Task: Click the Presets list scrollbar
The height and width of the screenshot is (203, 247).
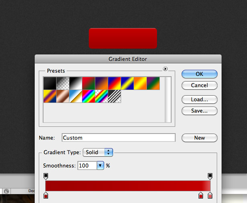Action: tap(168, 100)
